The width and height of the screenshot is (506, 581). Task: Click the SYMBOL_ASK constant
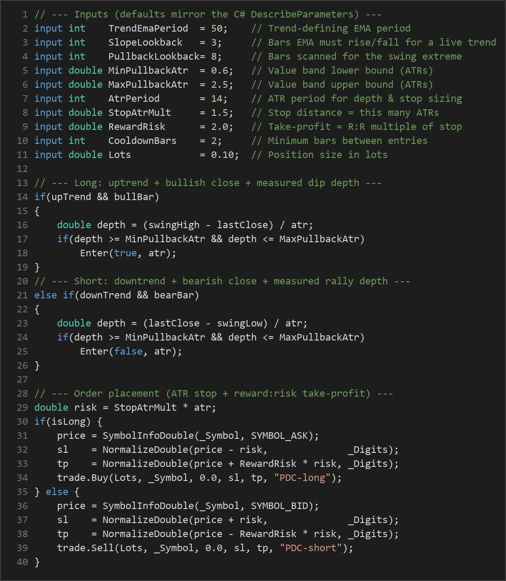click(280, 436)
